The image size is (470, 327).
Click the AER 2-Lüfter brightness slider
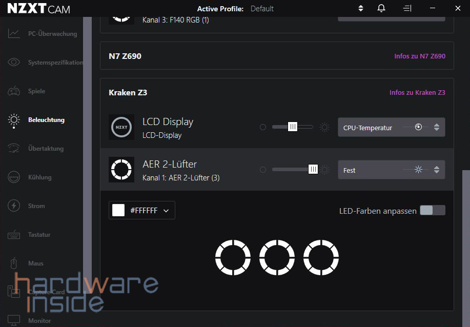[295, 169]
